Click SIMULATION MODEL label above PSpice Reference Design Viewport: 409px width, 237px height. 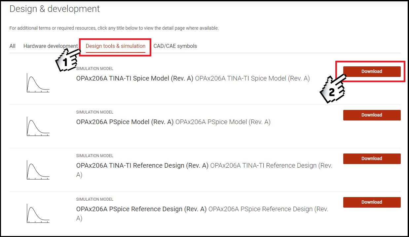click(95, 199)
